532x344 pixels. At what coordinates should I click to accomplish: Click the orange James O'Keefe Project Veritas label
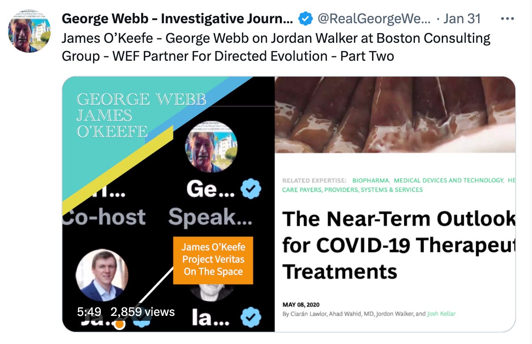[x=213, y=260]
